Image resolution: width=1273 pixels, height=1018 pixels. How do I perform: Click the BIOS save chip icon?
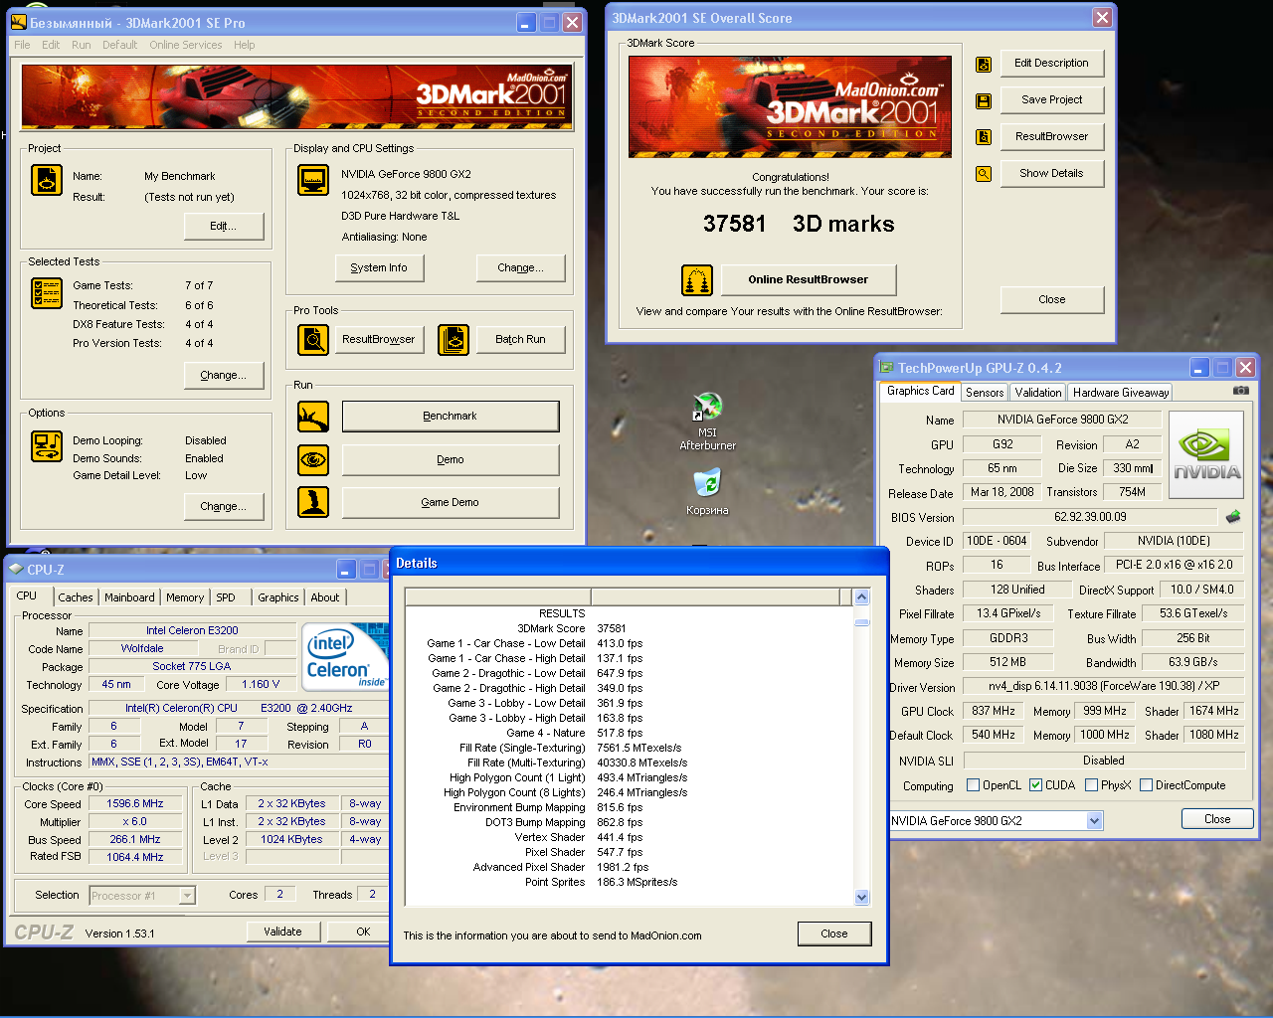tap(1233, 517)
